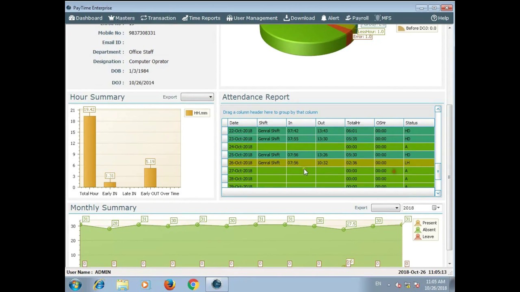Click the OSHr column header
The image size is (520, 292).
click(389, 122)
